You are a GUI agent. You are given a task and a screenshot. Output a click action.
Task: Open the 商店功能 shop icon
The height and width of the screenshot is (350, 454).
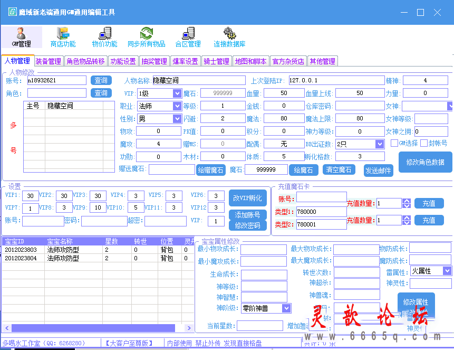[x=63, y=37]
